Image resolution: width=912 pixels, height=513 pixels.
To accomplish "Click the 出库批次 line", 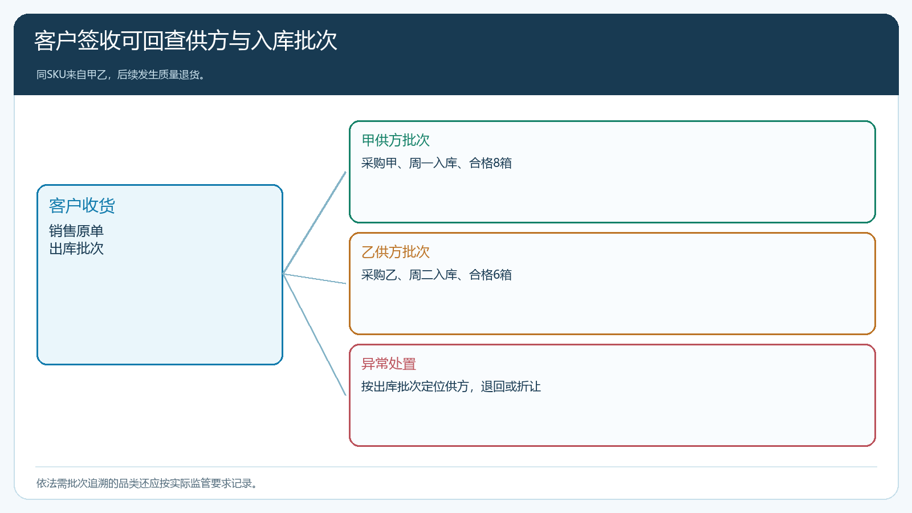I will (x=76, y=249).
